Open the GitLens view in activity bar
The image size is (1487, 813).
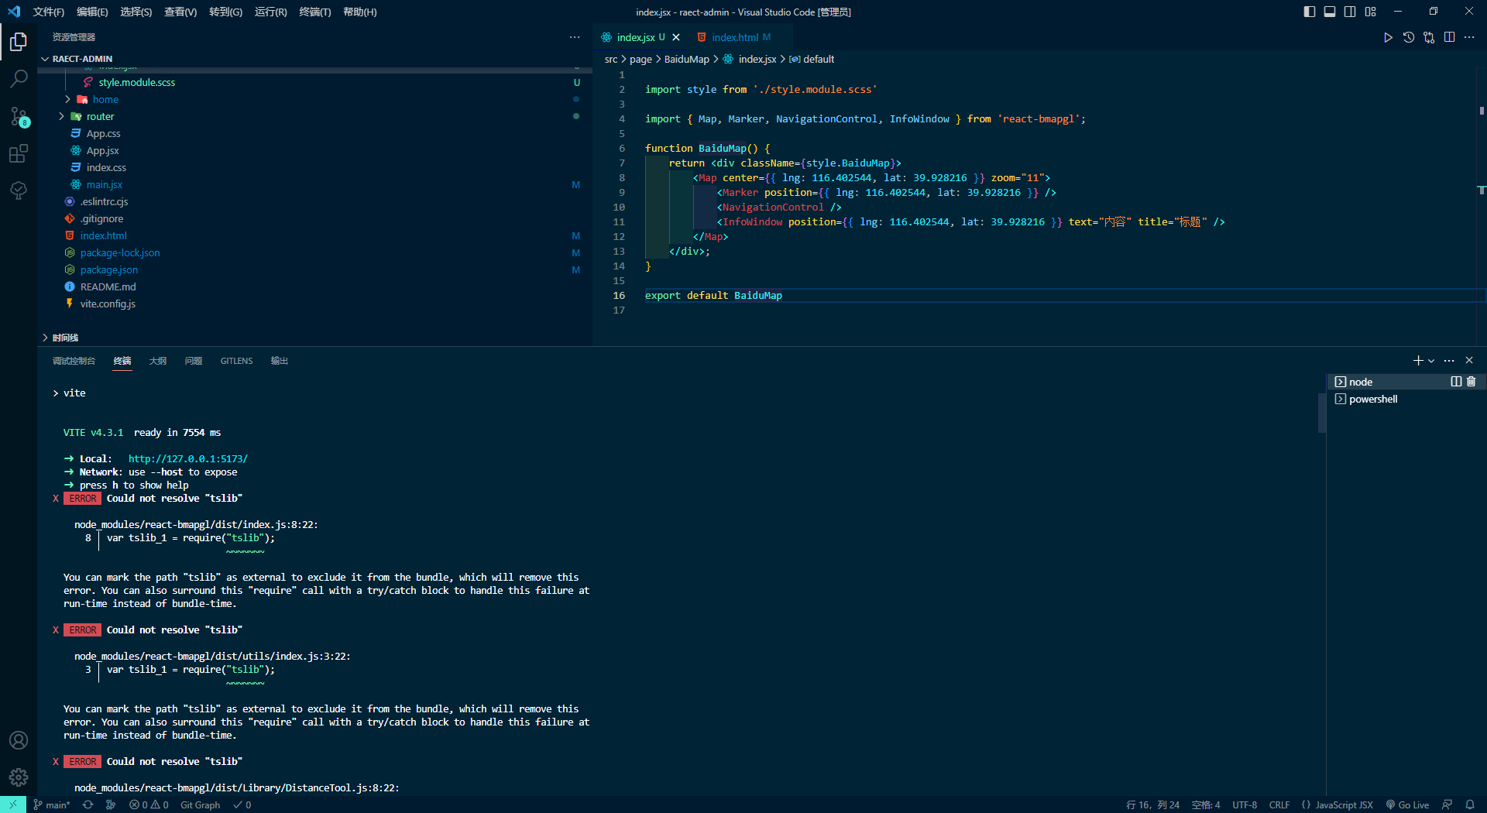click(19, 190)
